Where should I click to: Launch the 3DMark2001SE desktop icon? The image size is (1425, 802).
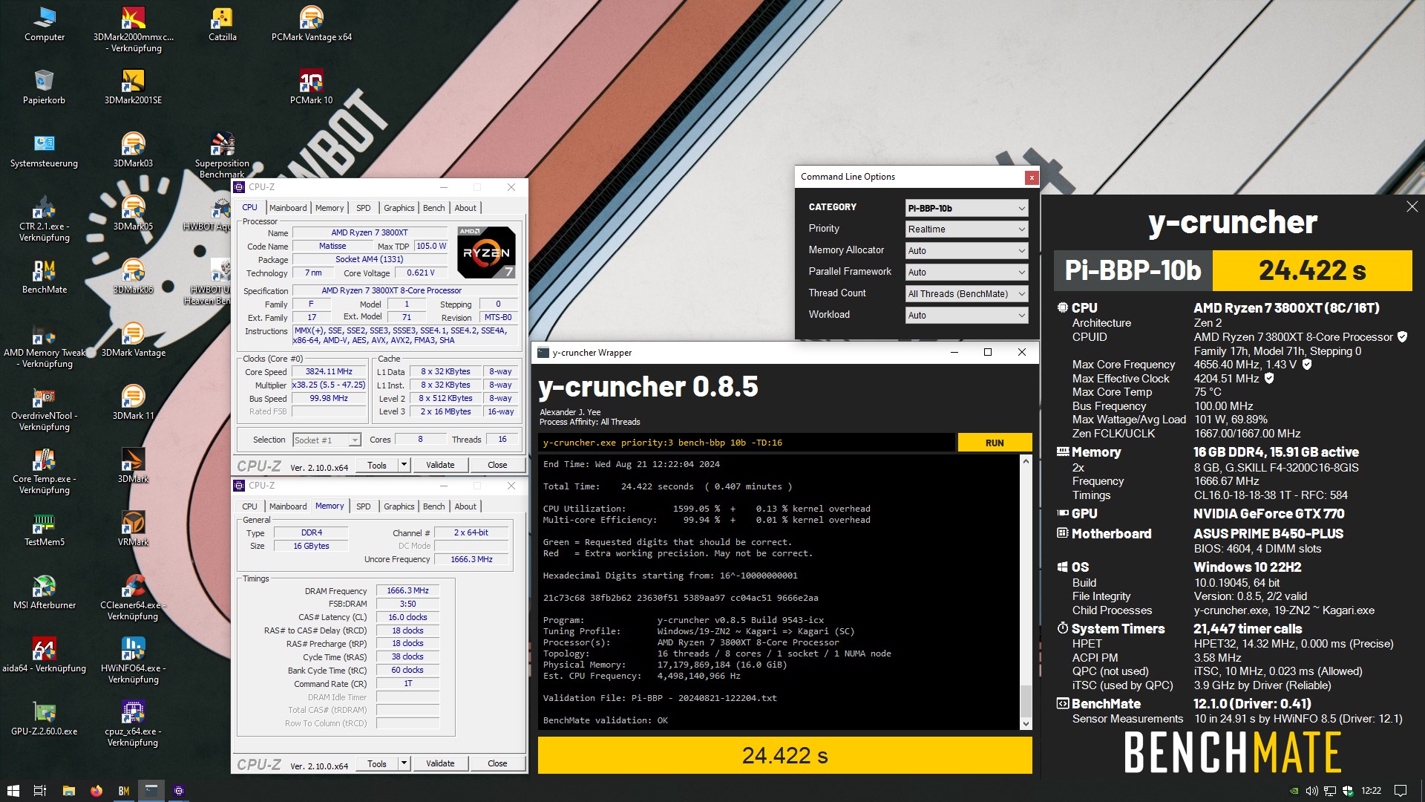[133, 88]
